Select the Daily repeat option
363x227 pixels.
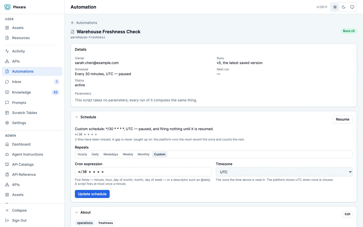tap(95, 154)
